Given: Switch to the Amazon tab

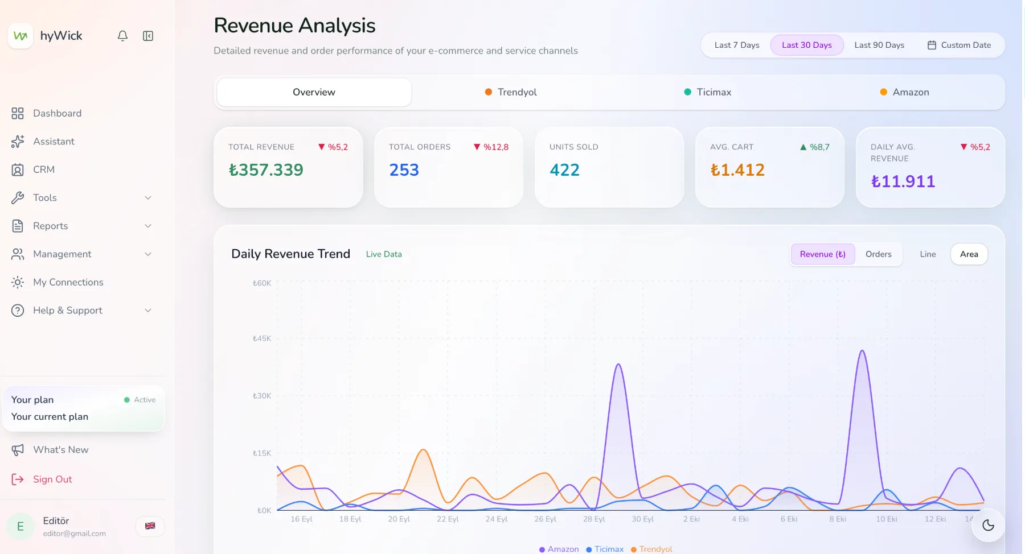Looking at the screenshot, I should pos(904,92).
